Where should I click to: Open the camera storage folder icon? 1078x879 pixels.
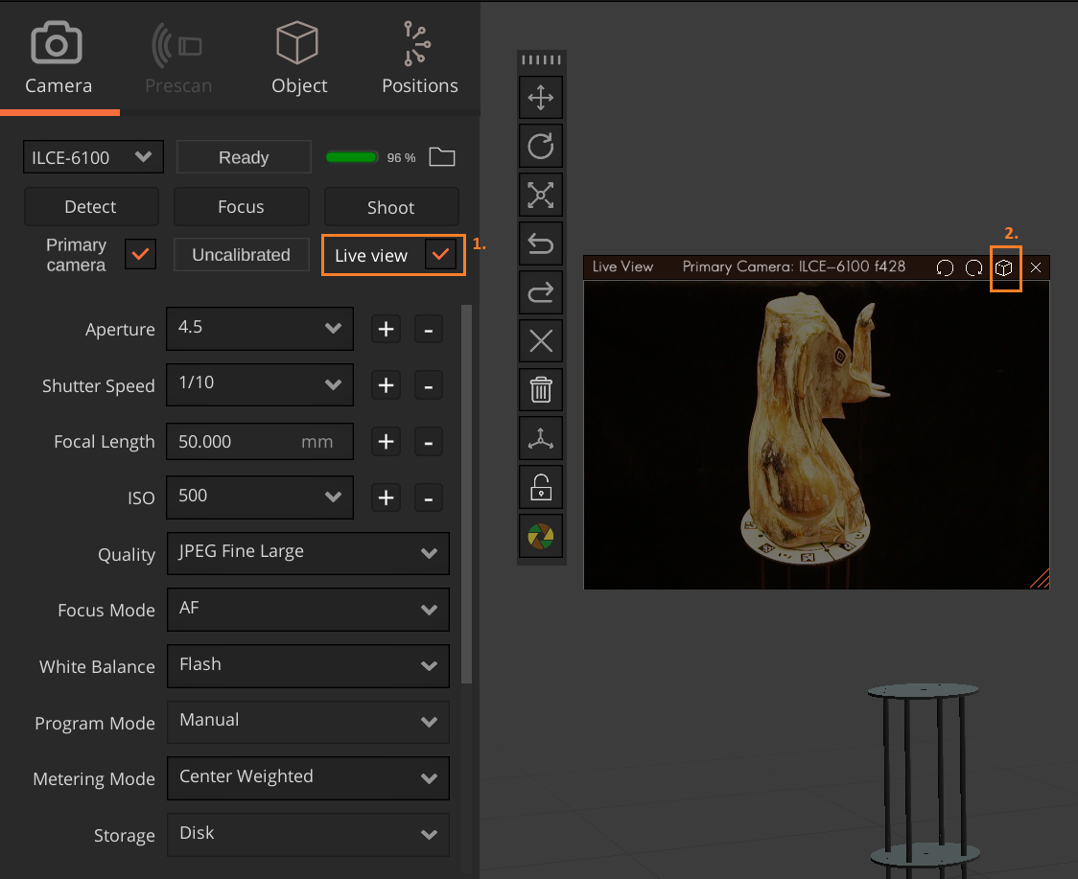[x=442, y=157]
